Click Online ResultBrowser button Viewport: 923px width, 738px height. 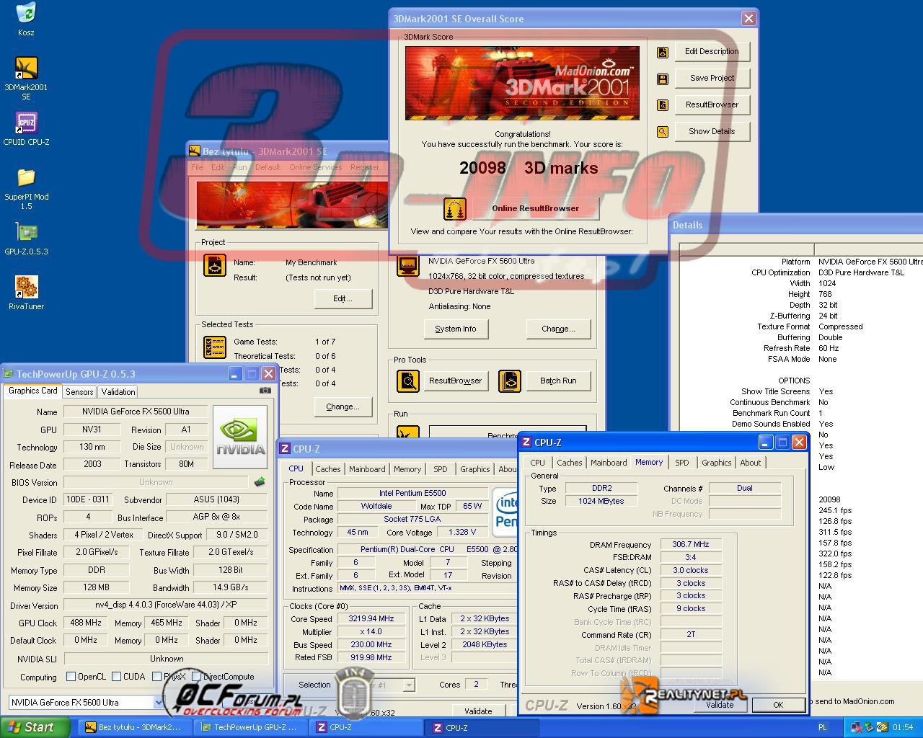535,209
